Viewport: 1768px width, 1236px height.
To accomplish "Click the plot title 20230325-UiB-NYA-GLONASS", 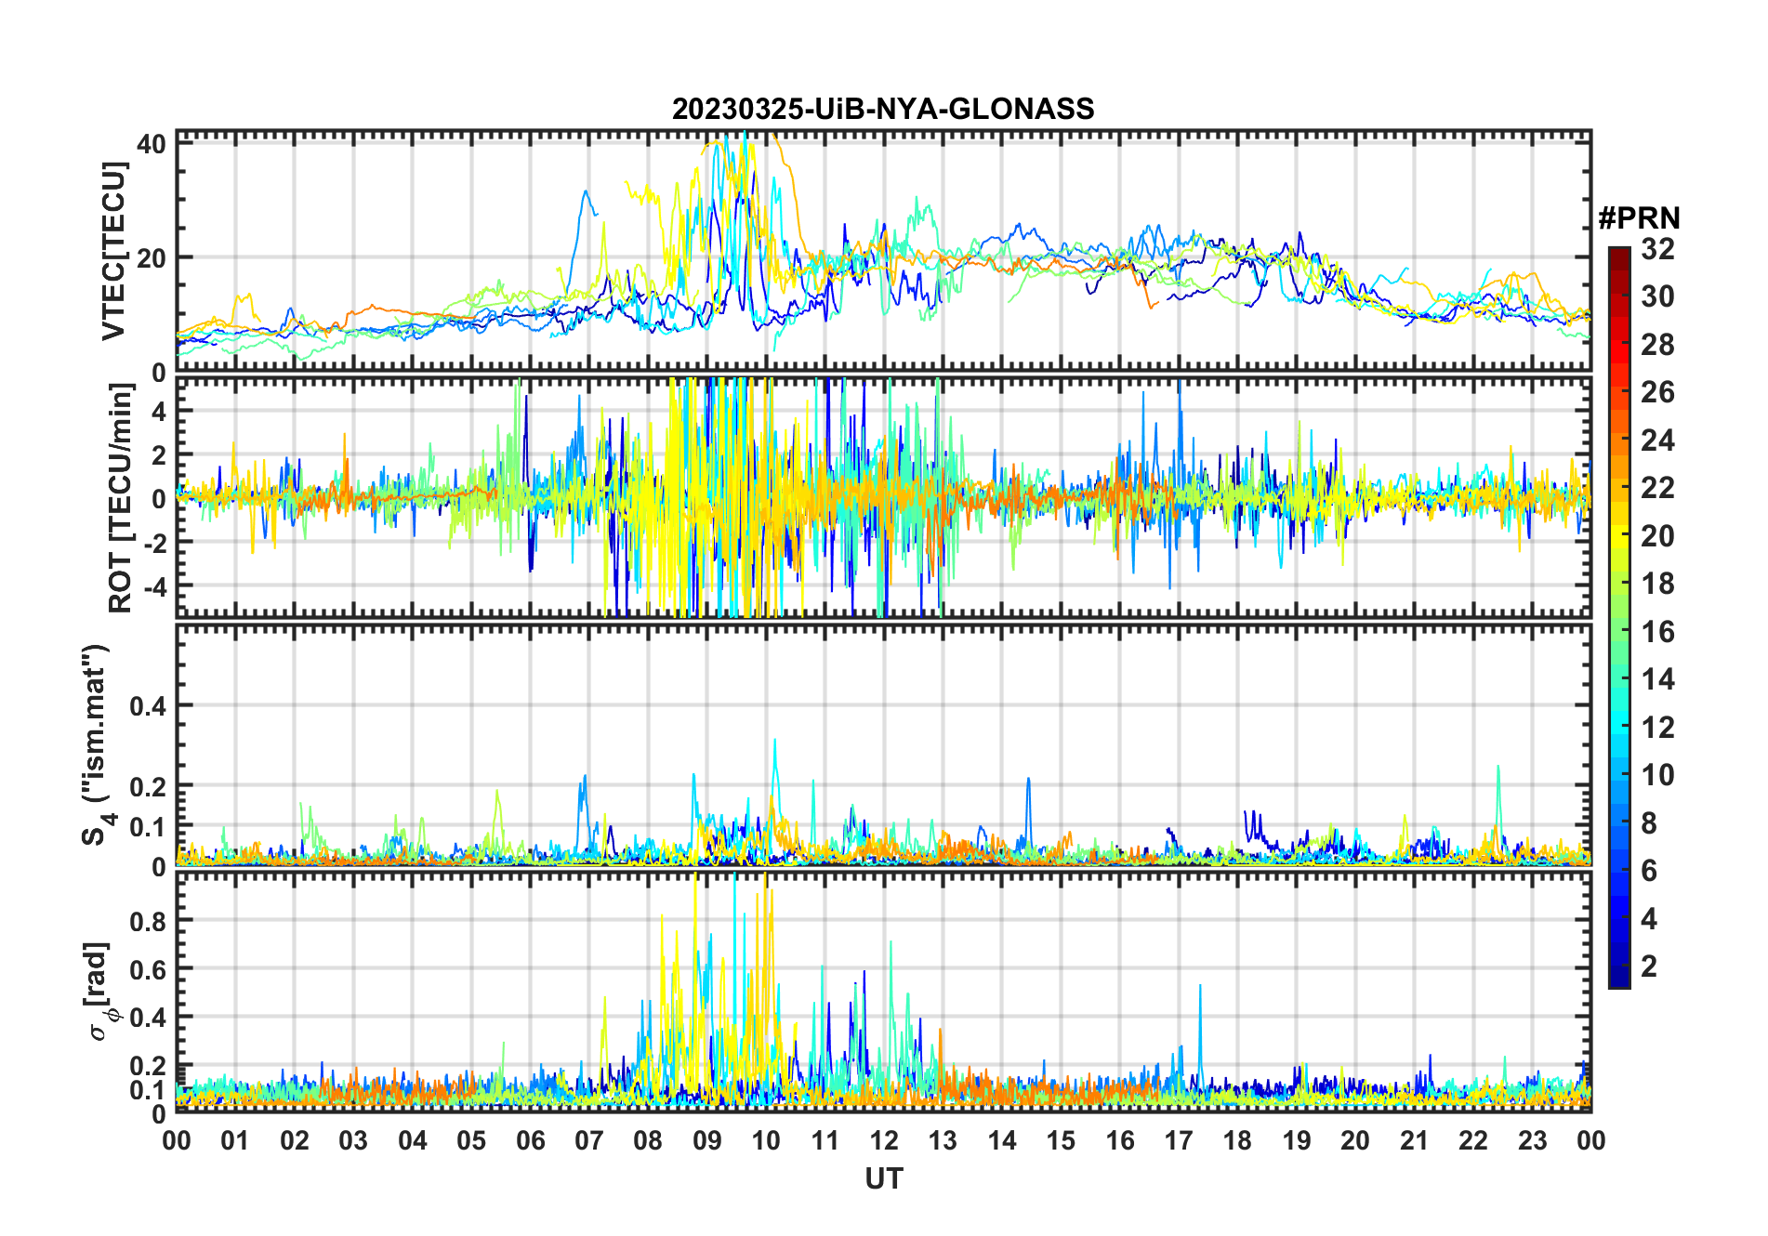I will coord(883,110).
